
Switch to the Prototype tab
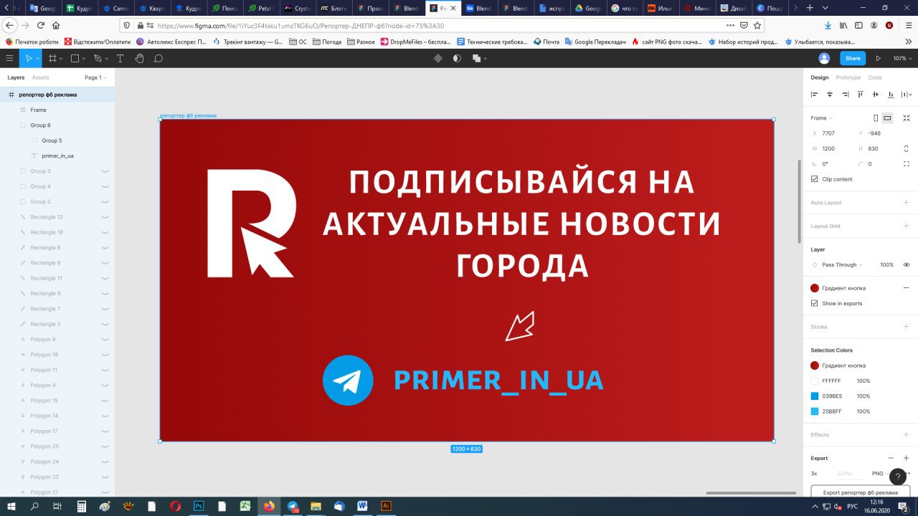click(848, 77)
